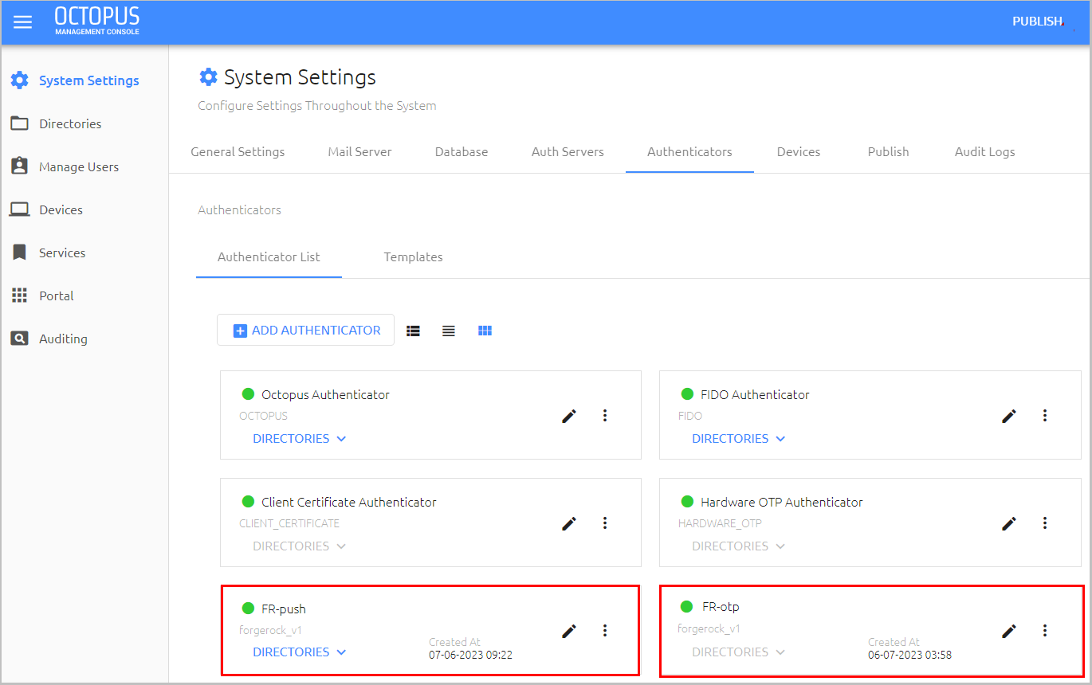Click the Hardware OTP Authenticator name
The image size is (1092, 685).
tap(781, 502)
